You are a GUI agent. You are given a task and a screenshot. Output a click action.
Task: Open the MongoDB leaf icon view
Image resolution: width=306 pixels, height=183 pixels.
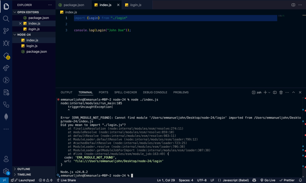[6, 117]
